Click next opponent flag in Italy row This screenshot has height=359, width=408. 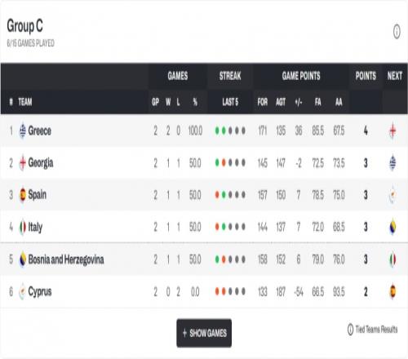[x=392, y=227]
